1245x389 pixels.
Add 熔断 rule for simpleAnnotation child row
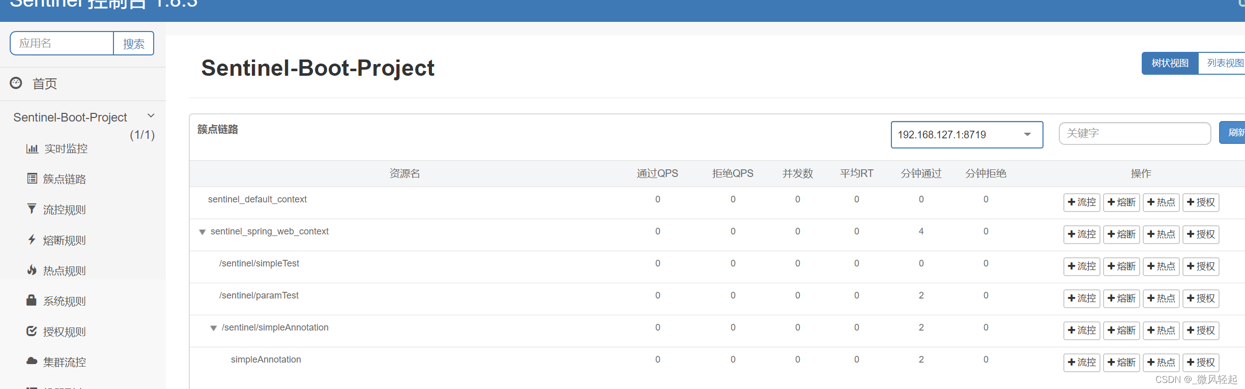tap(1121, 363)
